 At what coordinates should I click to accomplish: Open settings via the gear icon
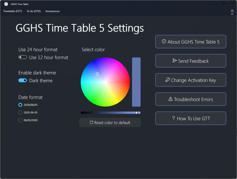pos(232,11)
